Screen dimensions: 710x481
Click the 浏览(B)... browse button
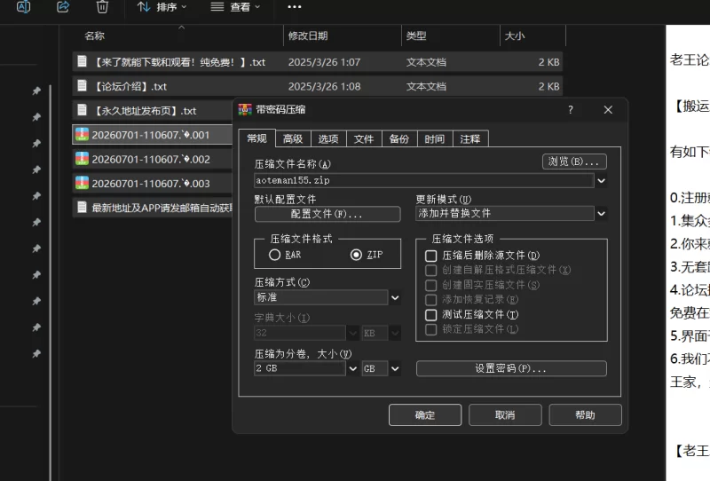(574, 162)
